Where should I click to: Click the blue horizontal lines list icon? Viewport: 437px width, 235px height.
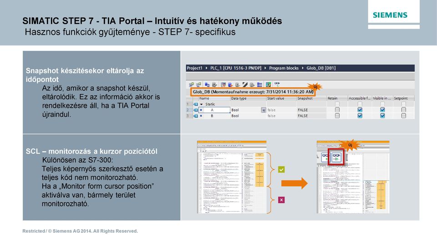click(260, 85)
